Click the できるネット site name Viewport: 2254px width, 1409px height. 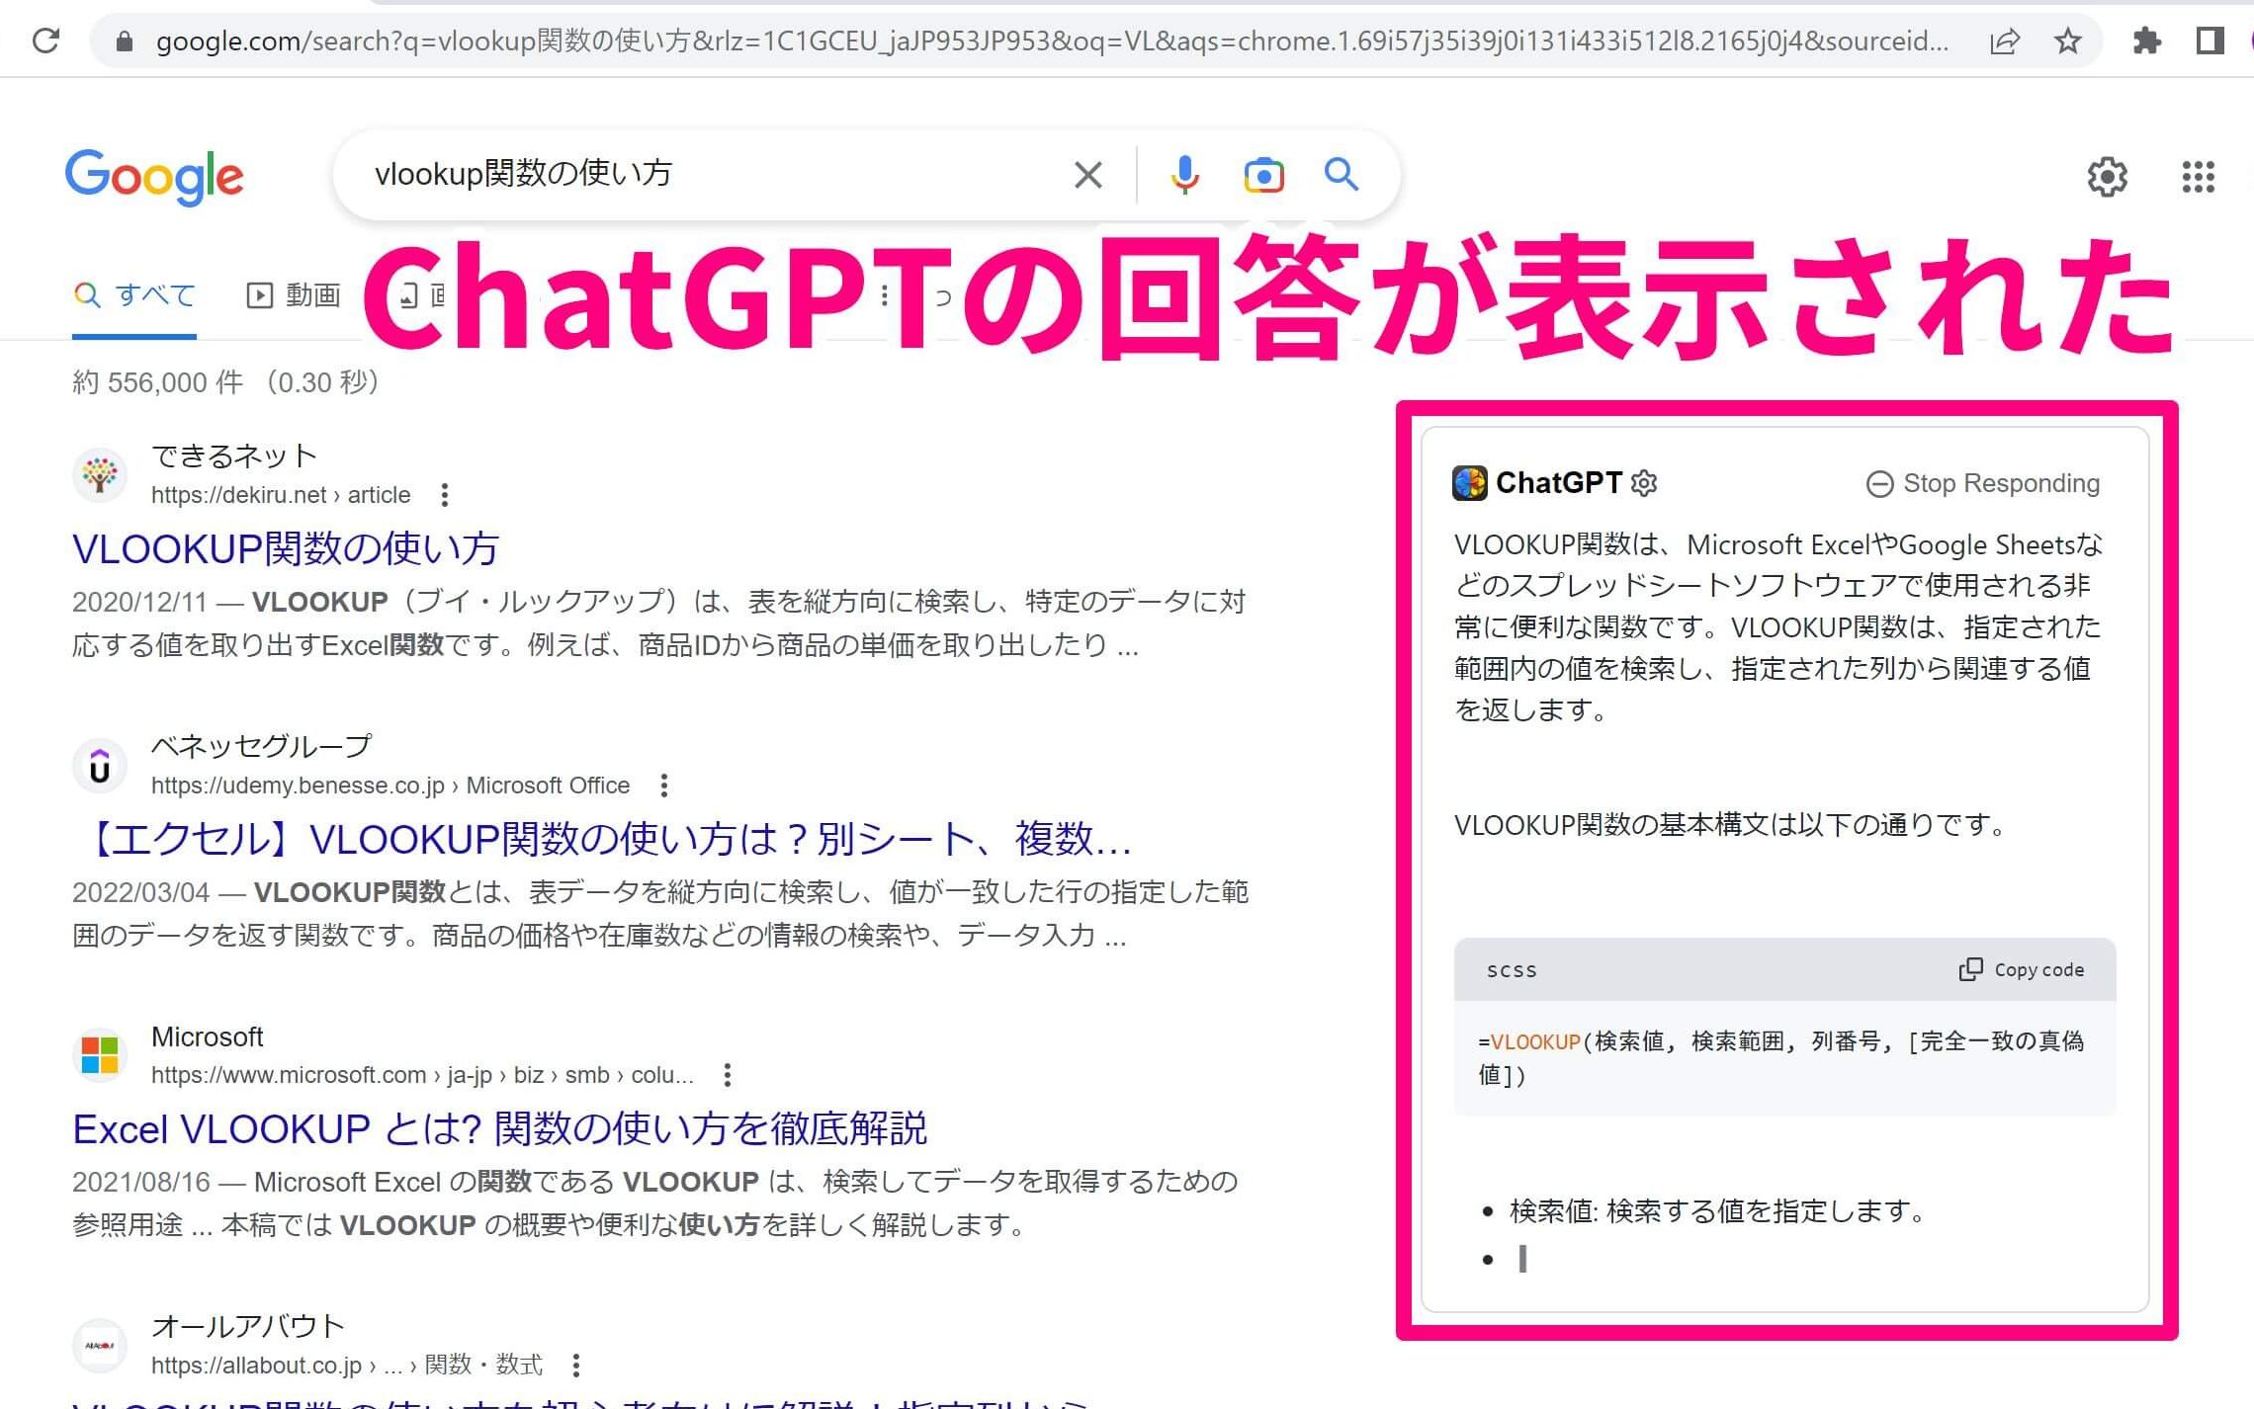234,456
